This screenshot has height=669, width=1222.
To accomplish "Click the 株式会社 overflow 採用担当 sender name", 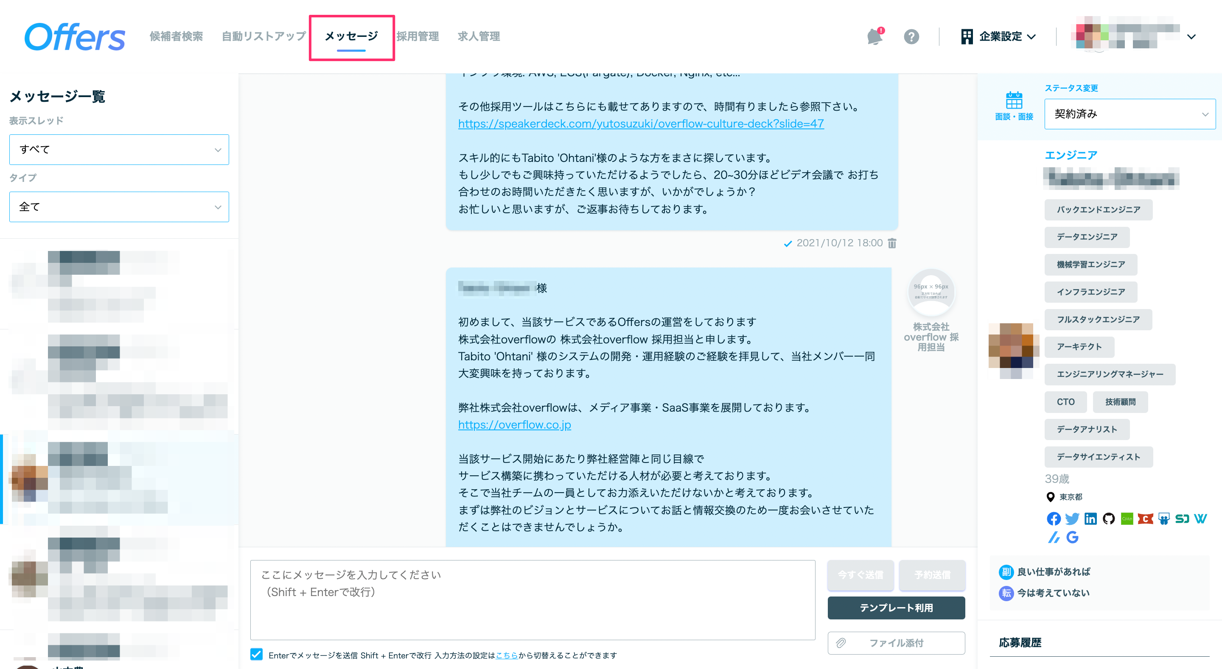I will 931,337.
